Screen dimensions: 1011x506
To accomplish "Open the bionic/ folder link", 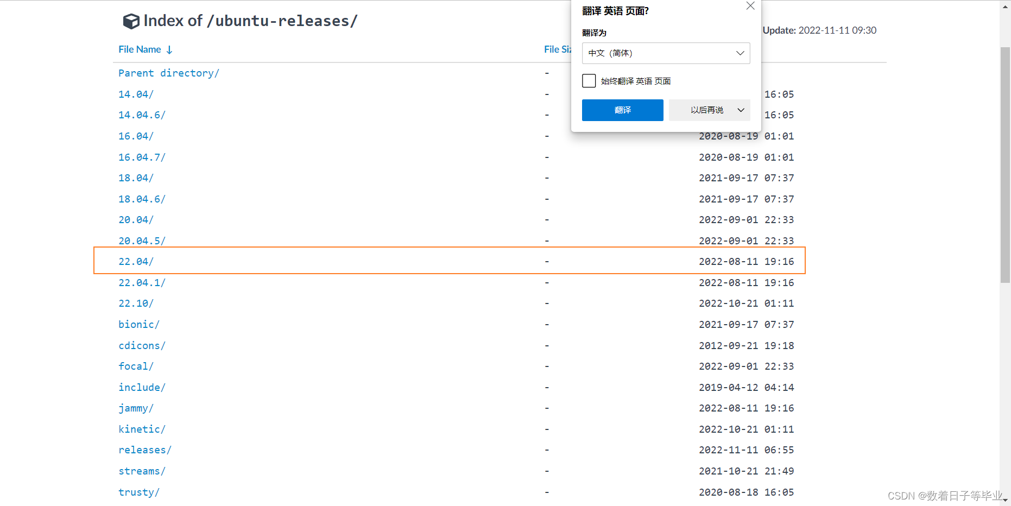I will (x=139, y=325).
